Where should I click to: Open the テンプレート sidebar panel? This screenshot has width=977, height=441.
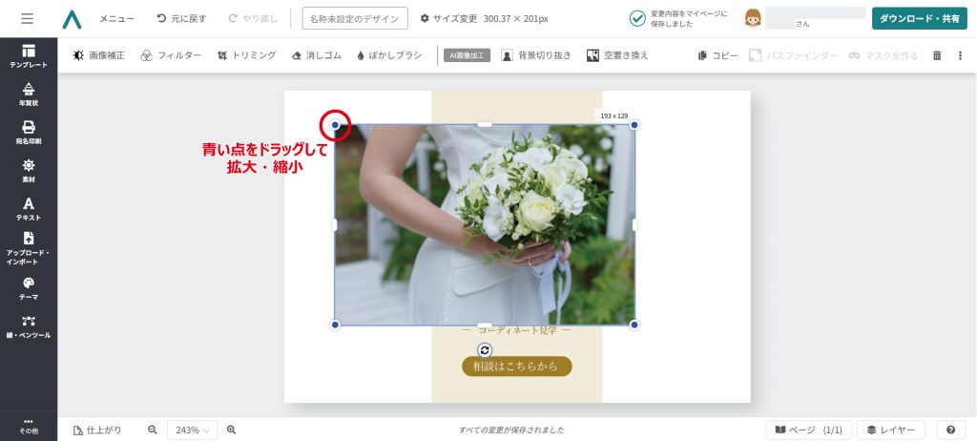[29, 56]
